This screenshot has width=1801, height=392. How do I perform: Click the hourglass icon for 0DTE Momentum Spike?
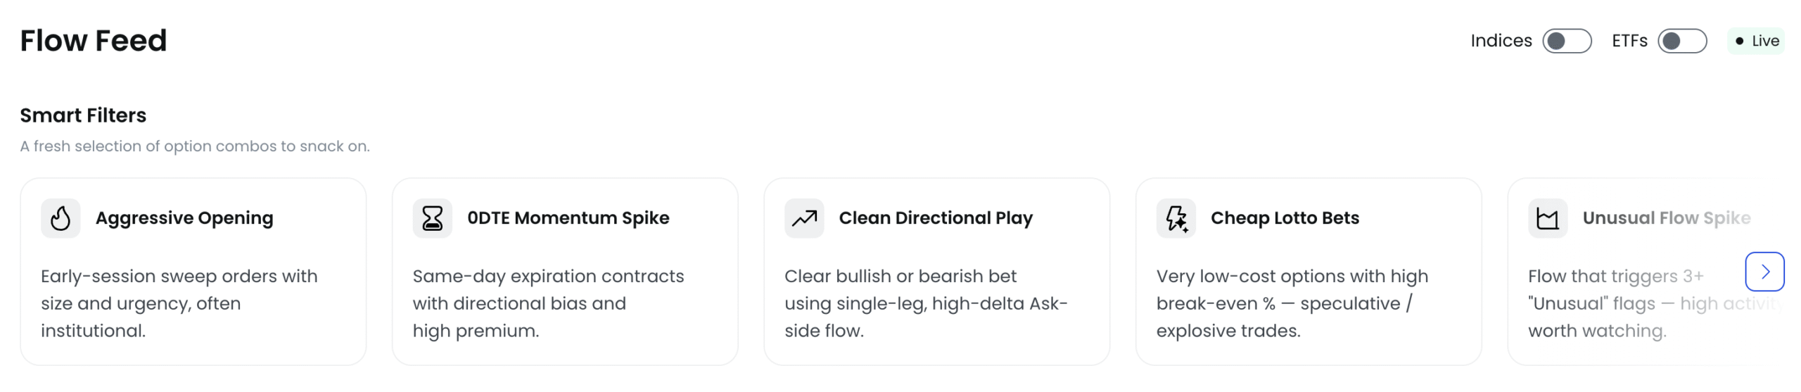[432, 218]
